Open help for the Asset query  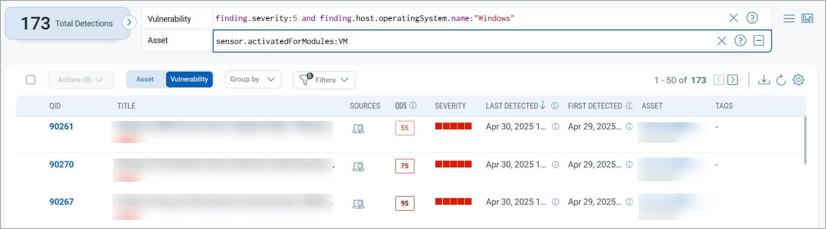(740, 41)
